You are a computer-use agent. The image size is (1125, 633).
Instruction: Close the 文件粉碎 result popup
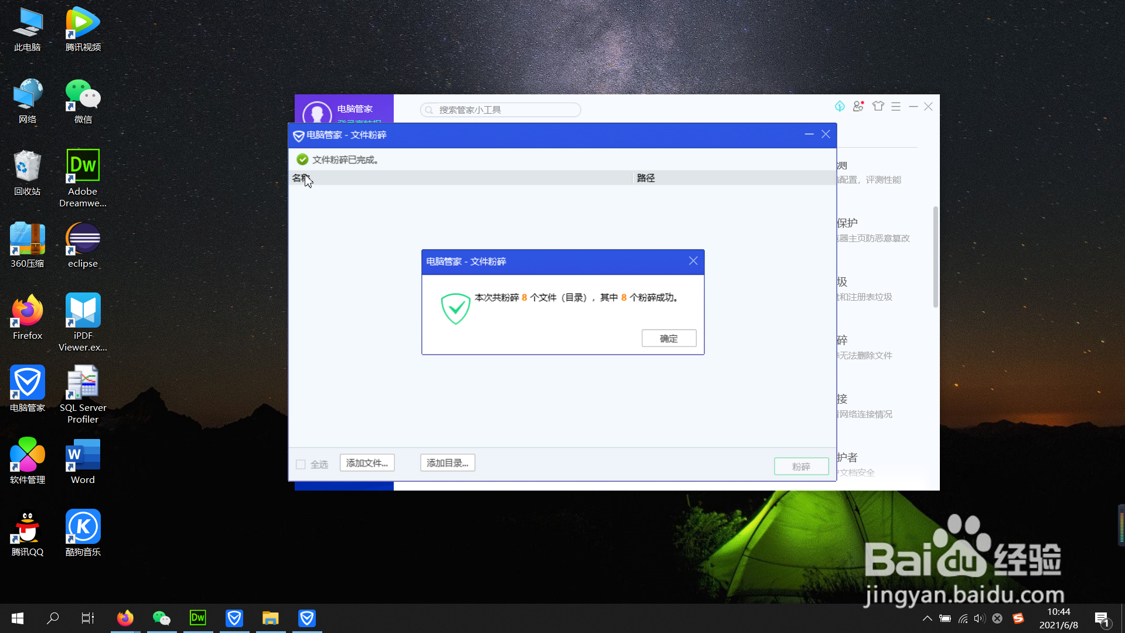click(693, 261)
